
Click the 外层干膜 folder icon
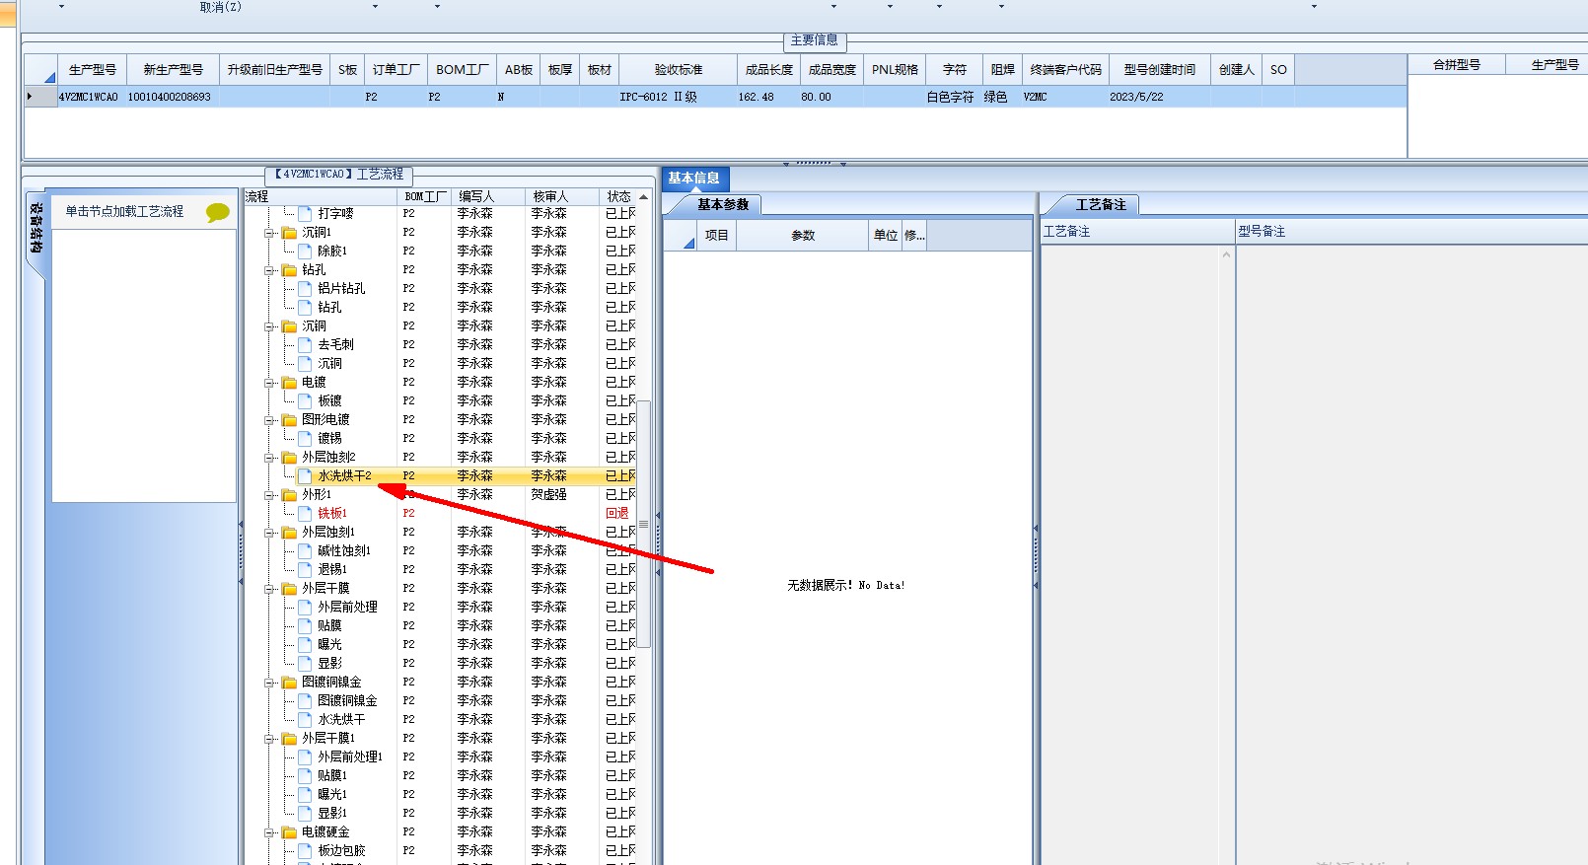(x=289, y=589)
